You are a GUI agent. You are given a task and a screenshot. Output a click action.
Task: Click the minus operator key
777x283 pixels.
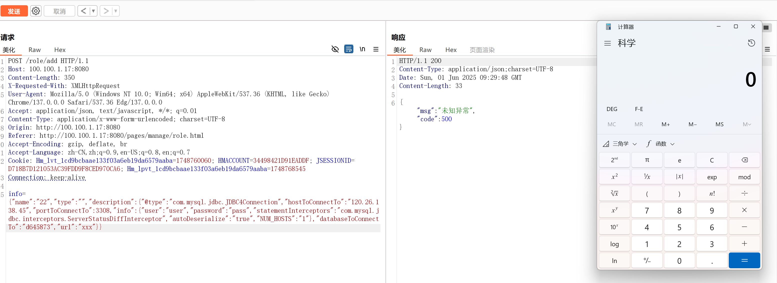(745, 227)
